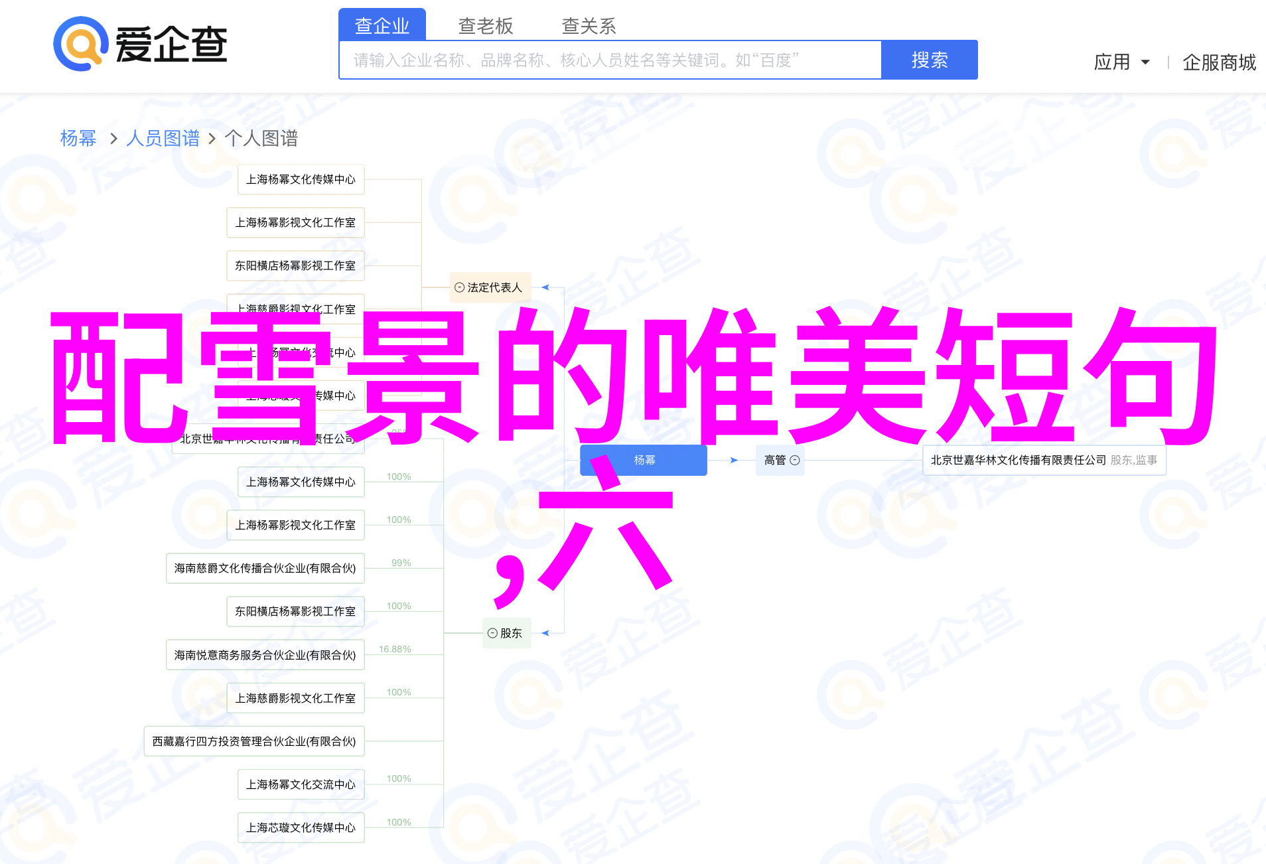Open 海南慈爵文化传播合伙企业(有限合伙) node
Viewport: 1266px width, 864px height.
point(265,568)
